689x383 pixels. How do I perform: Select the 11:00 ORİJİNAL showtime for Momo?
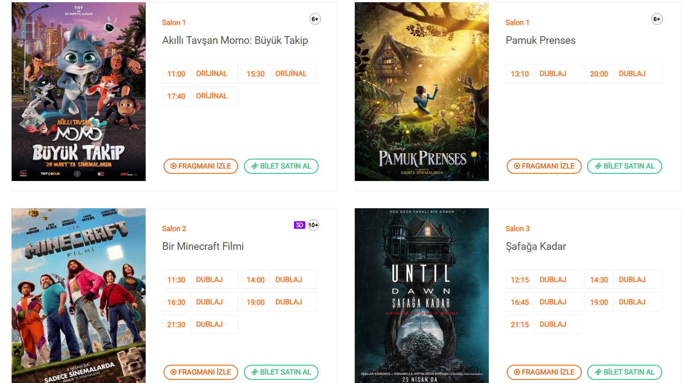[x=200, y=74]
